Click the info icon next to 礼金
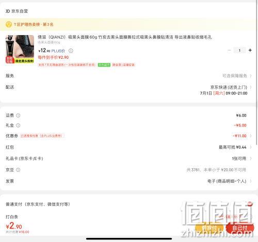This screenshot has width=258, height=242. pos(18,125)
